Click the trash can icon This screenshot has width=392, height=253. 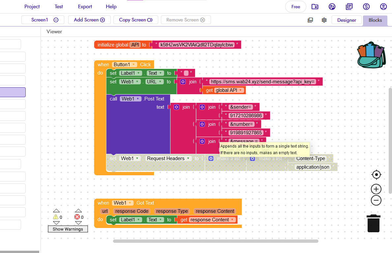coord(374,223)
